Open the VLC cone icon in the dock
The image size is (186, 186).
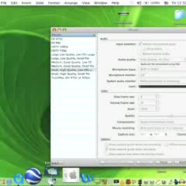[122, 182]
